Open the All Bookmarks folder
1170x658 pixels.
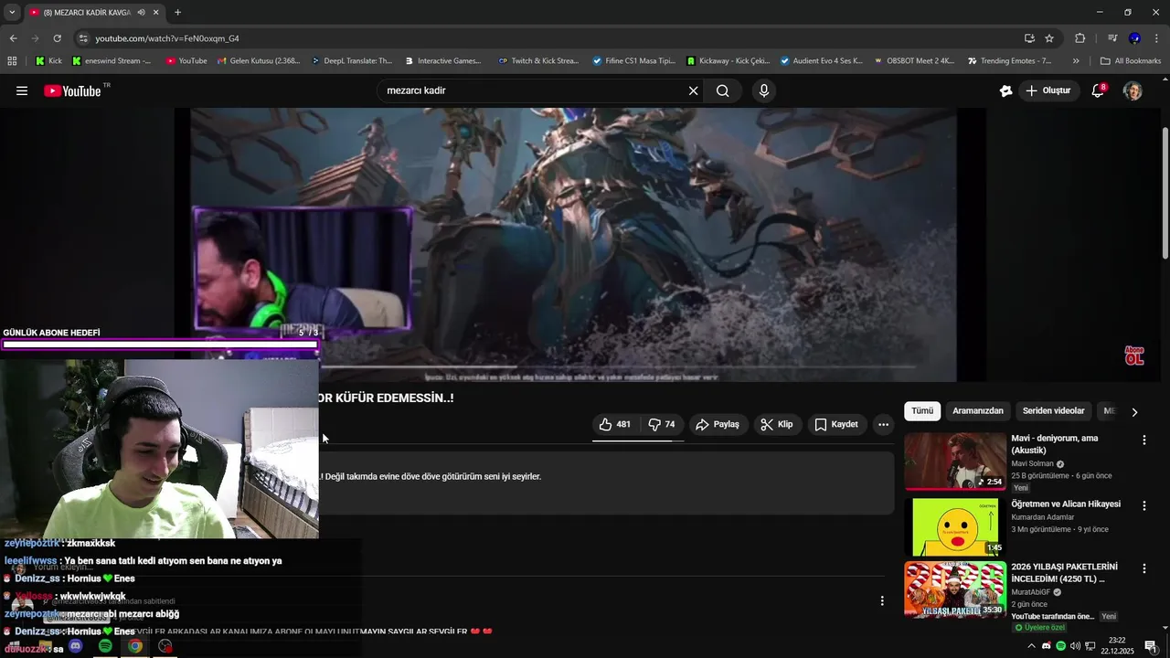coord(1131,61)
